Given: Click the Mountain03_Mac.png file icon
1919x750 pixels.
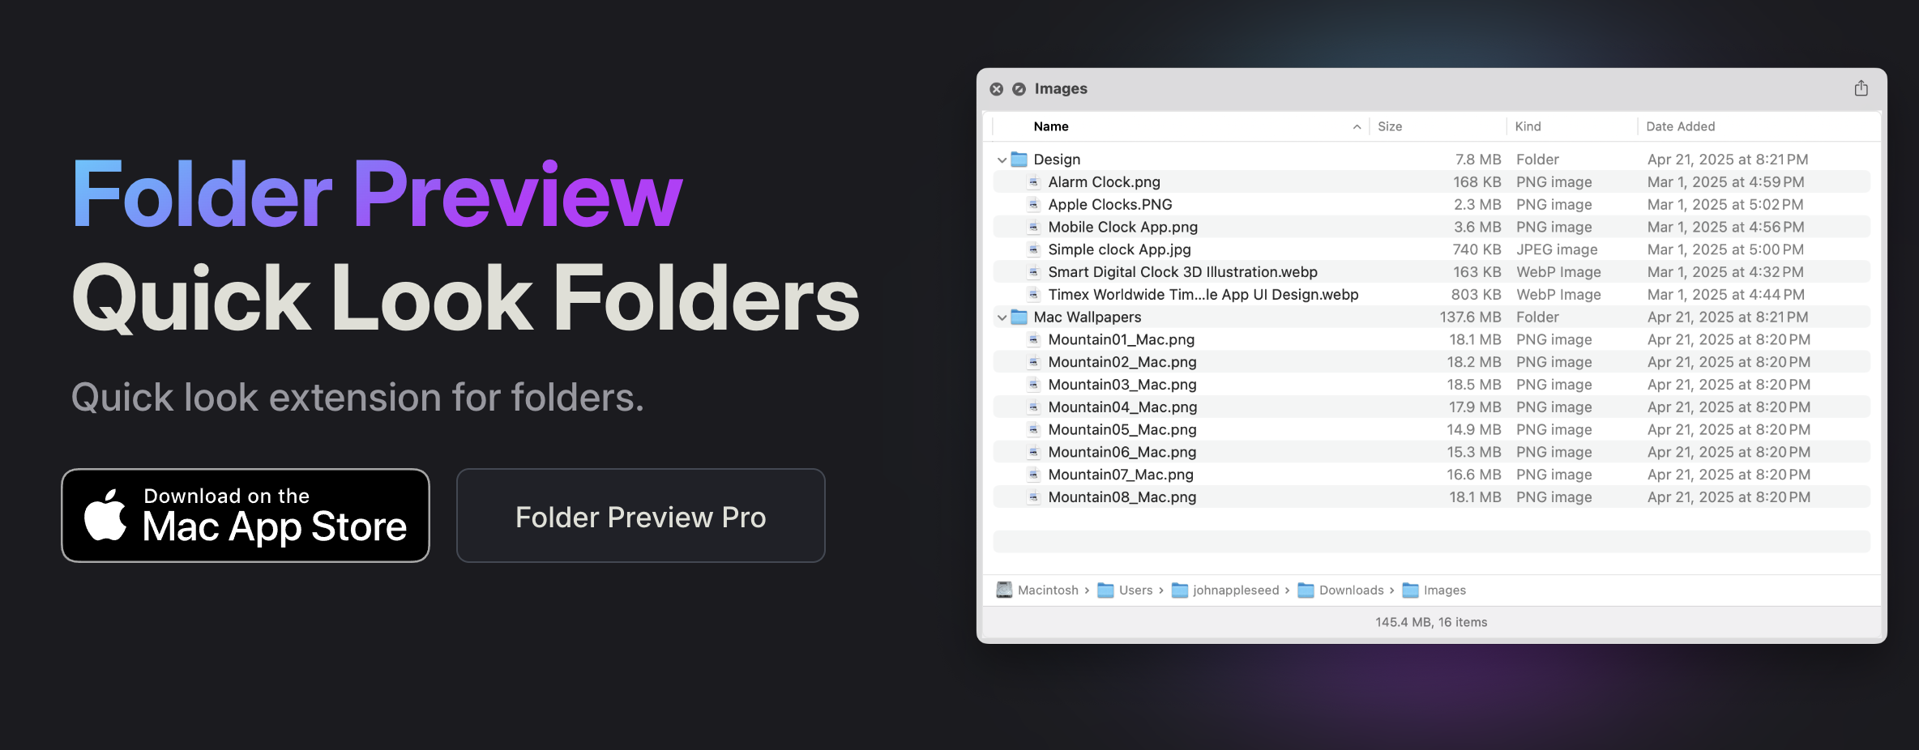Looking at the screenshot, I should click(x=1033, y=385).
